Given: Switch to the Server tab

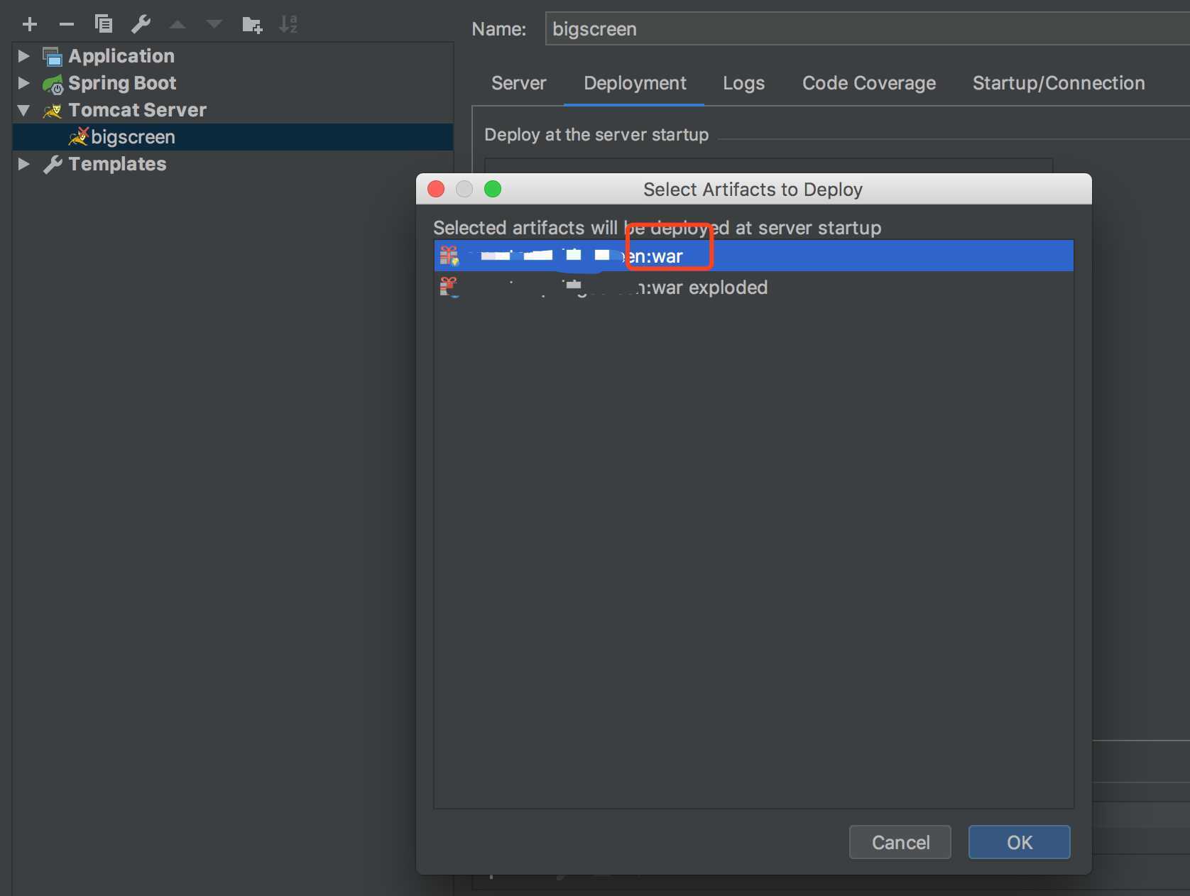Looking at the screenshot, I should [519, 83].
